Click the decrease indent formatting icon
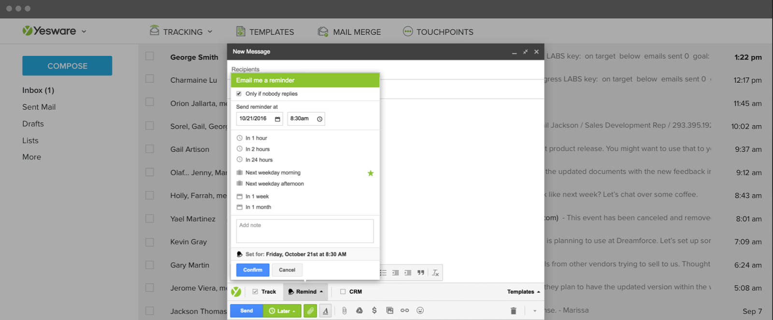Image resolution: width=773 pixels, height=320 pixels. coord(396,273)
